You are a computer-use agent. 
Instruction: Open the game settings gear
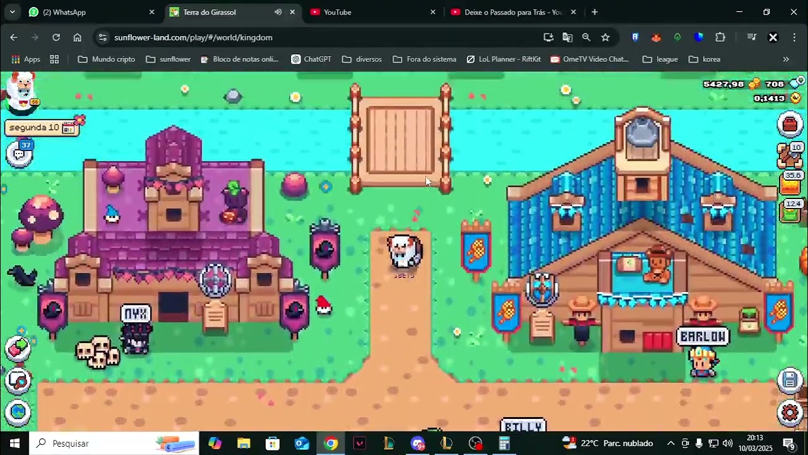tap(790, 413)
